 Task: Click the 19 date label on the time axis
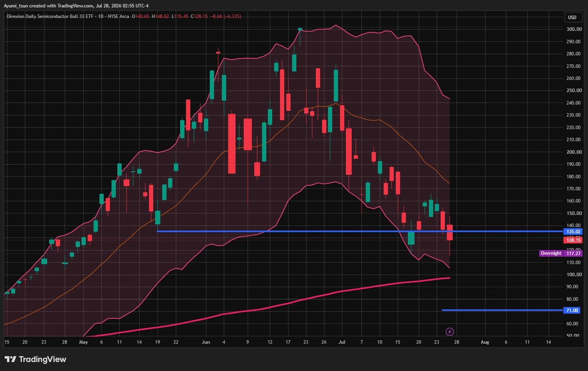tap(158, 342)
